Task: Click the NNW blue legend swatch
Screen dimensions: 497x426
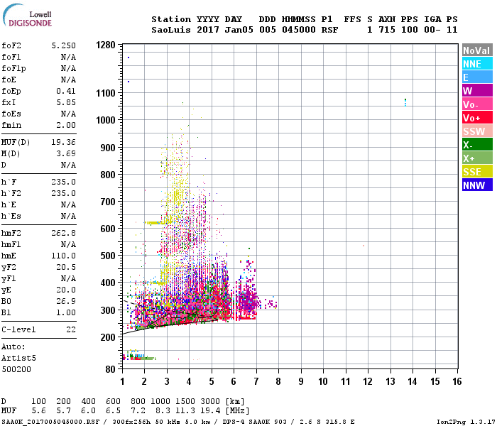Action: coord(477,185)
